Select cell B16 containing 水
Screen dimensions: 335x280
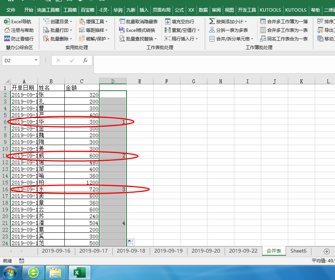[51, 189]
